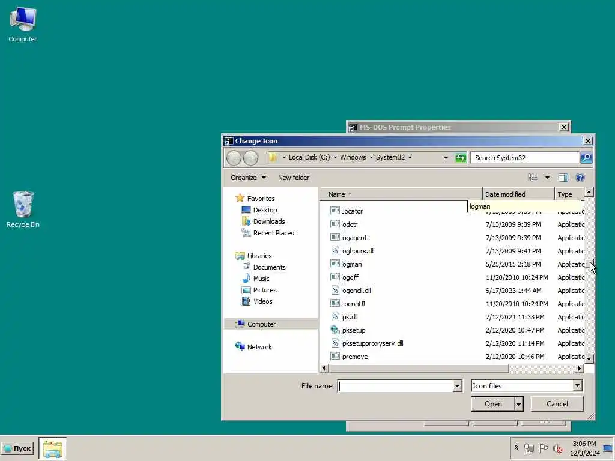Expand the address bar history dropdown
The image size is (615, 461).
(446, 158)
